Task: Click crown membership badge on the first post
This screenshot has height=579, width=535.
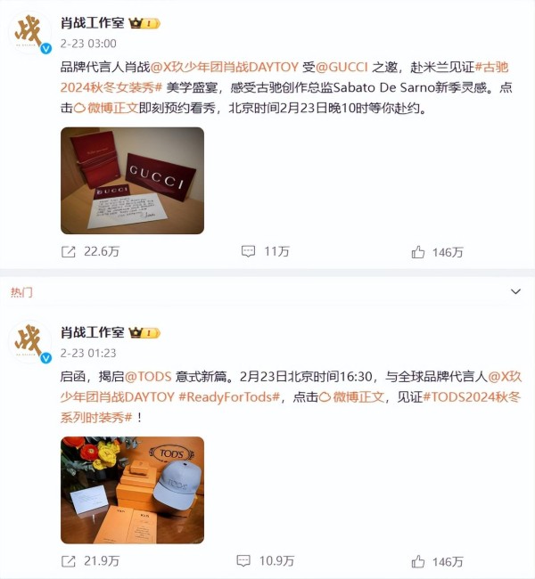Action: (x=144, y=24)
